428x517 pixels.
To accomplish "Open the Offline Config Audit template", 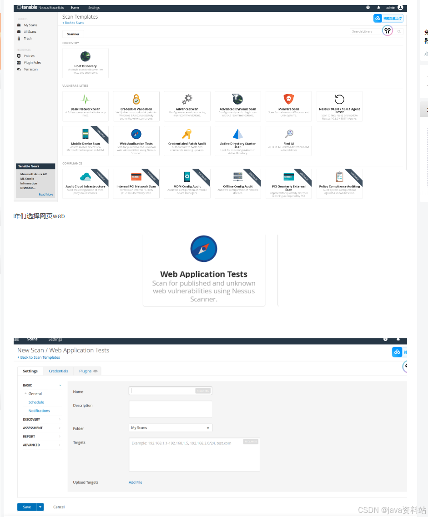I will click(x=238, y=184).
